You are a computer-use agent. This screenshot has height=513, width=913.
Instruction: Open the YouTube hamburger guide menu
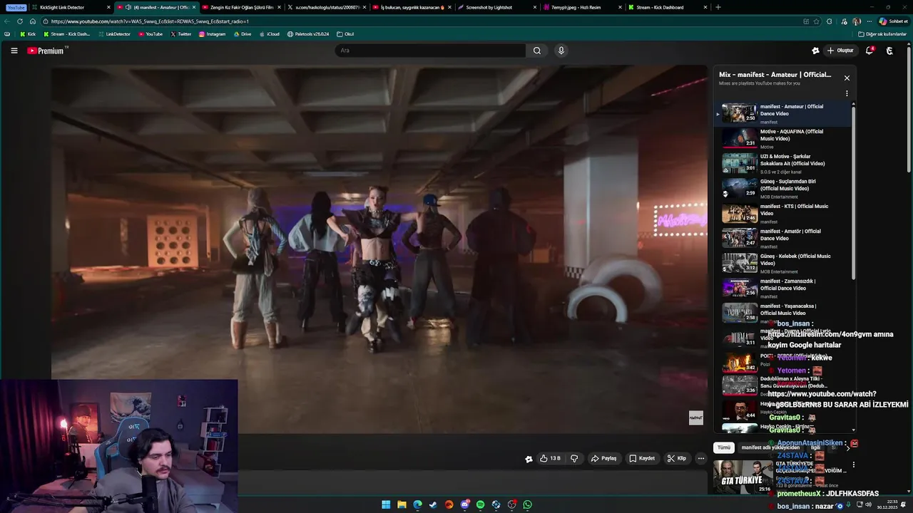(14, 51)
